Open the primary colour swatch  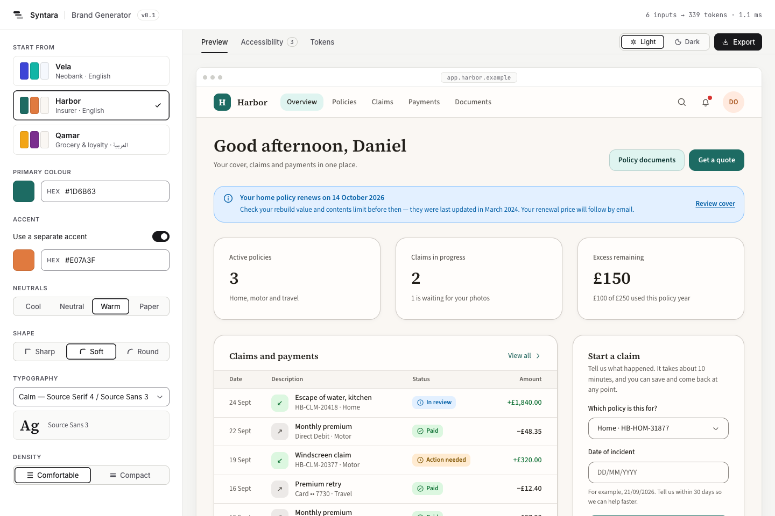pos(24,191)
